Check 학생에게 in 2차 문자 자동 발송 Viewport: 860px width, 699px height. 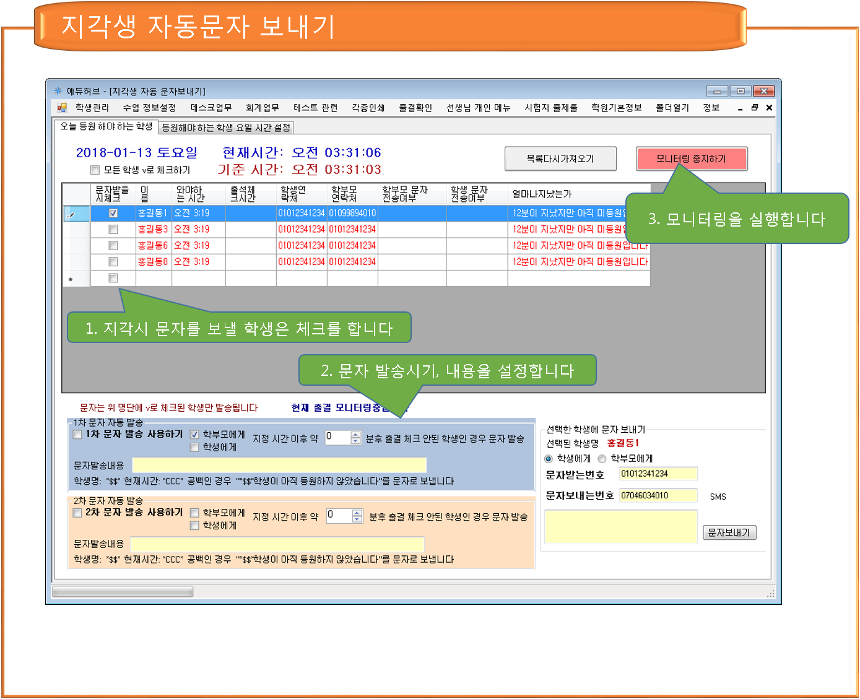194,526
